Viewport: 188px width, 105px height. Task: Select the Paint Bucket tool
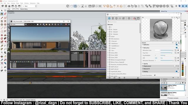(x=2, y=14)
